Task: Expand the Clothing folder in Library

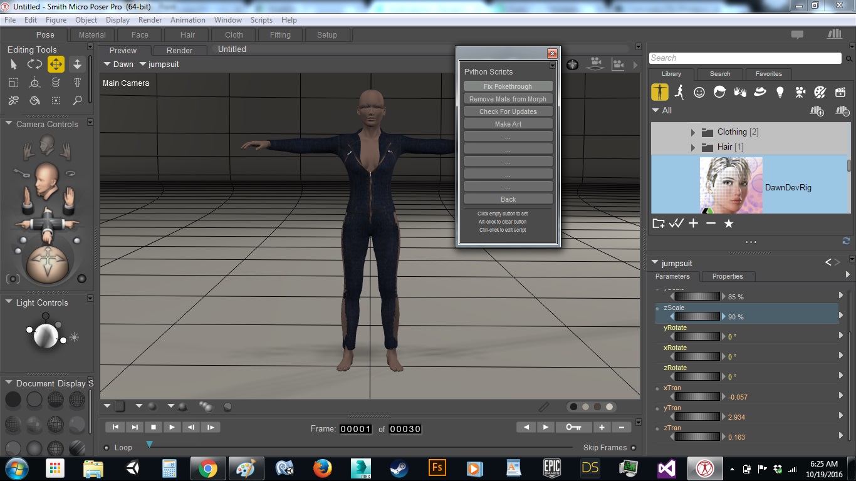Action: click(693, 132)
